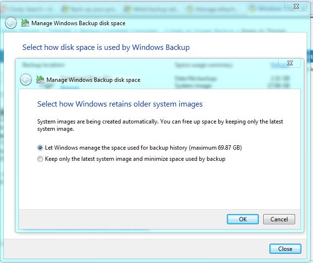Click the heading 'Select how Windows retains older system images'
Image resolution: width=313 pixels, height=263 pixels.
120,104
